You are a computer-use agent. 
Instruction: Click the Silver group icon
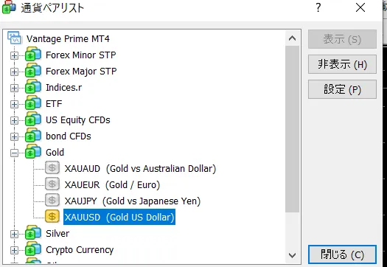point(33,233)
